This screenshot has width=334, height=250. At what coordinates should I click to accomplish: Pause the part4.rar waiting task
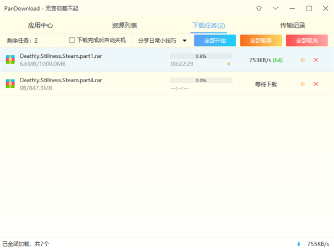point(303,84)
